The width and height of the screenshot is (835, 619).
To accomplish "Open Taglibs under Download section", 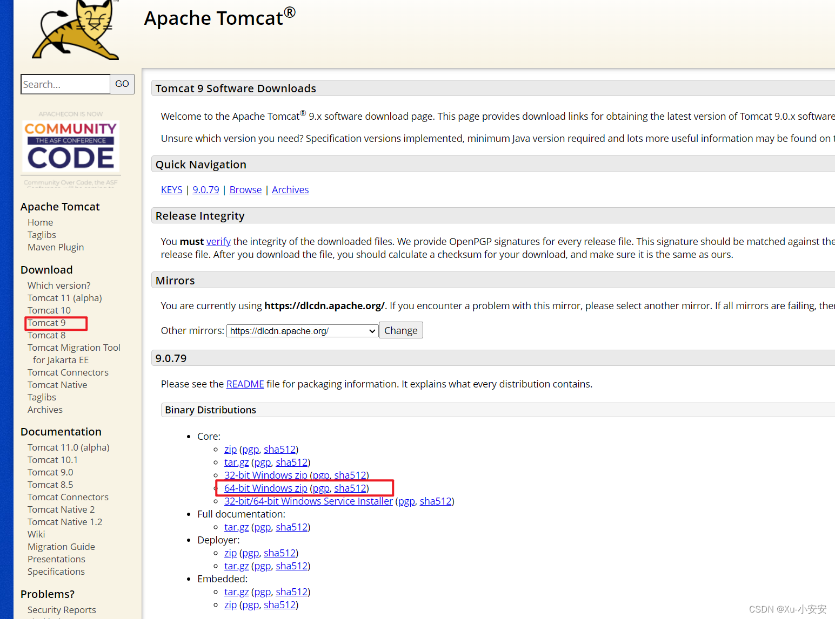I will click(42, 397).
